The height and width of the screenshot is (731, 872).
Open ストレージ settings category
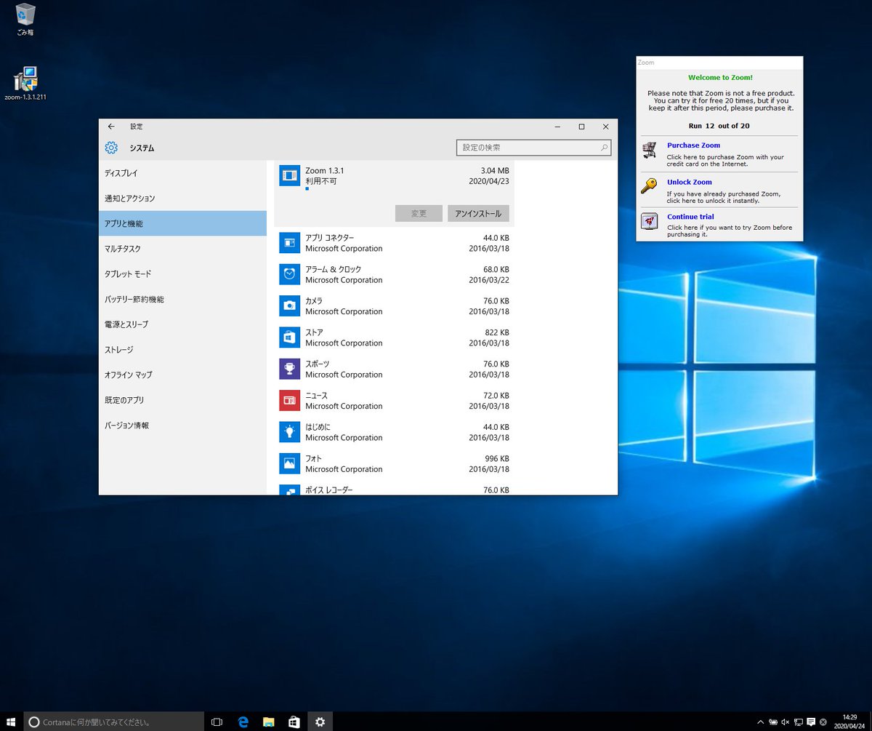(182, 349)
